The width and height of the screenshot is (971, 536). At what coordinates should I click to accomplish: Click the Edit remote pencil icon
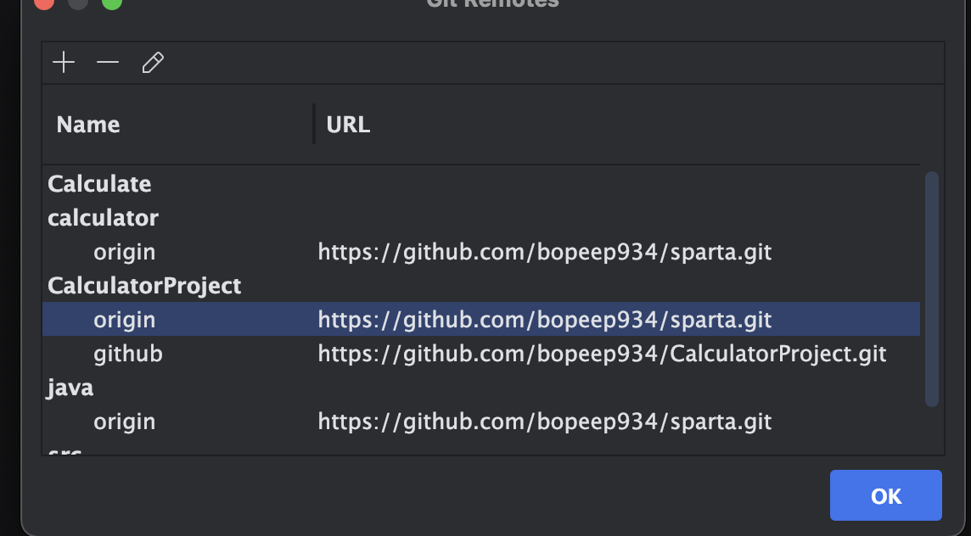[153, 63]
